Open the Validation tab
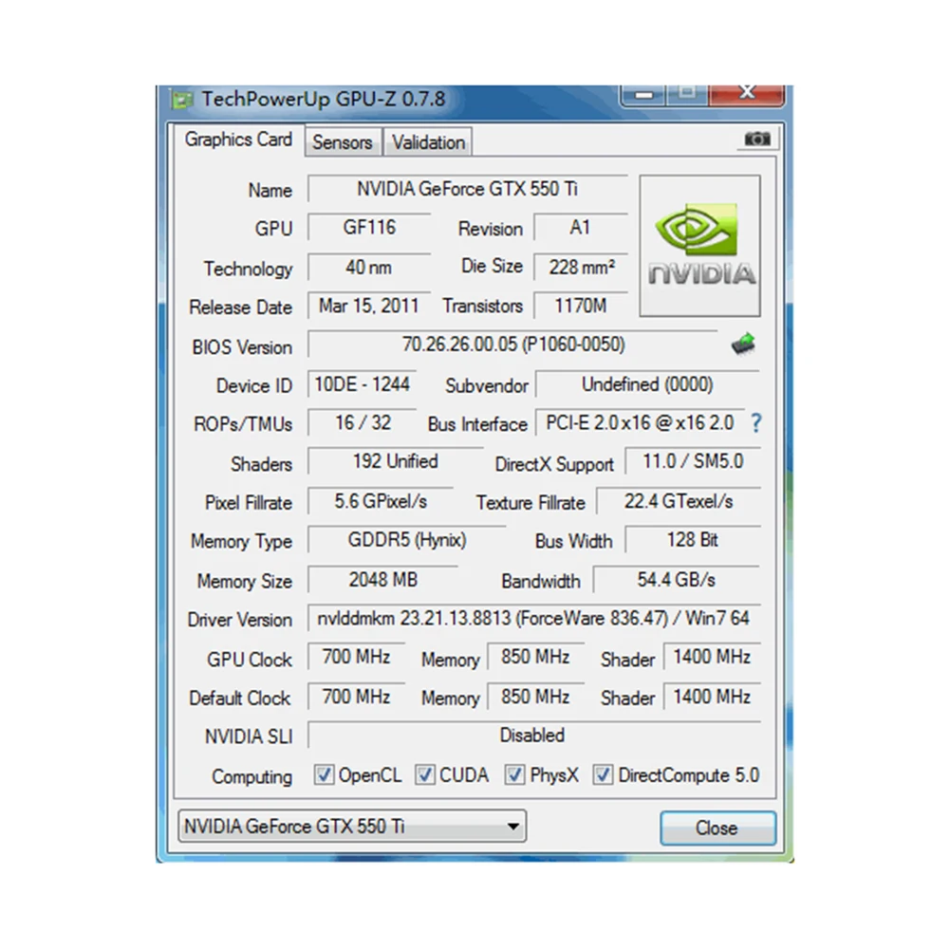 click(428, 142)
